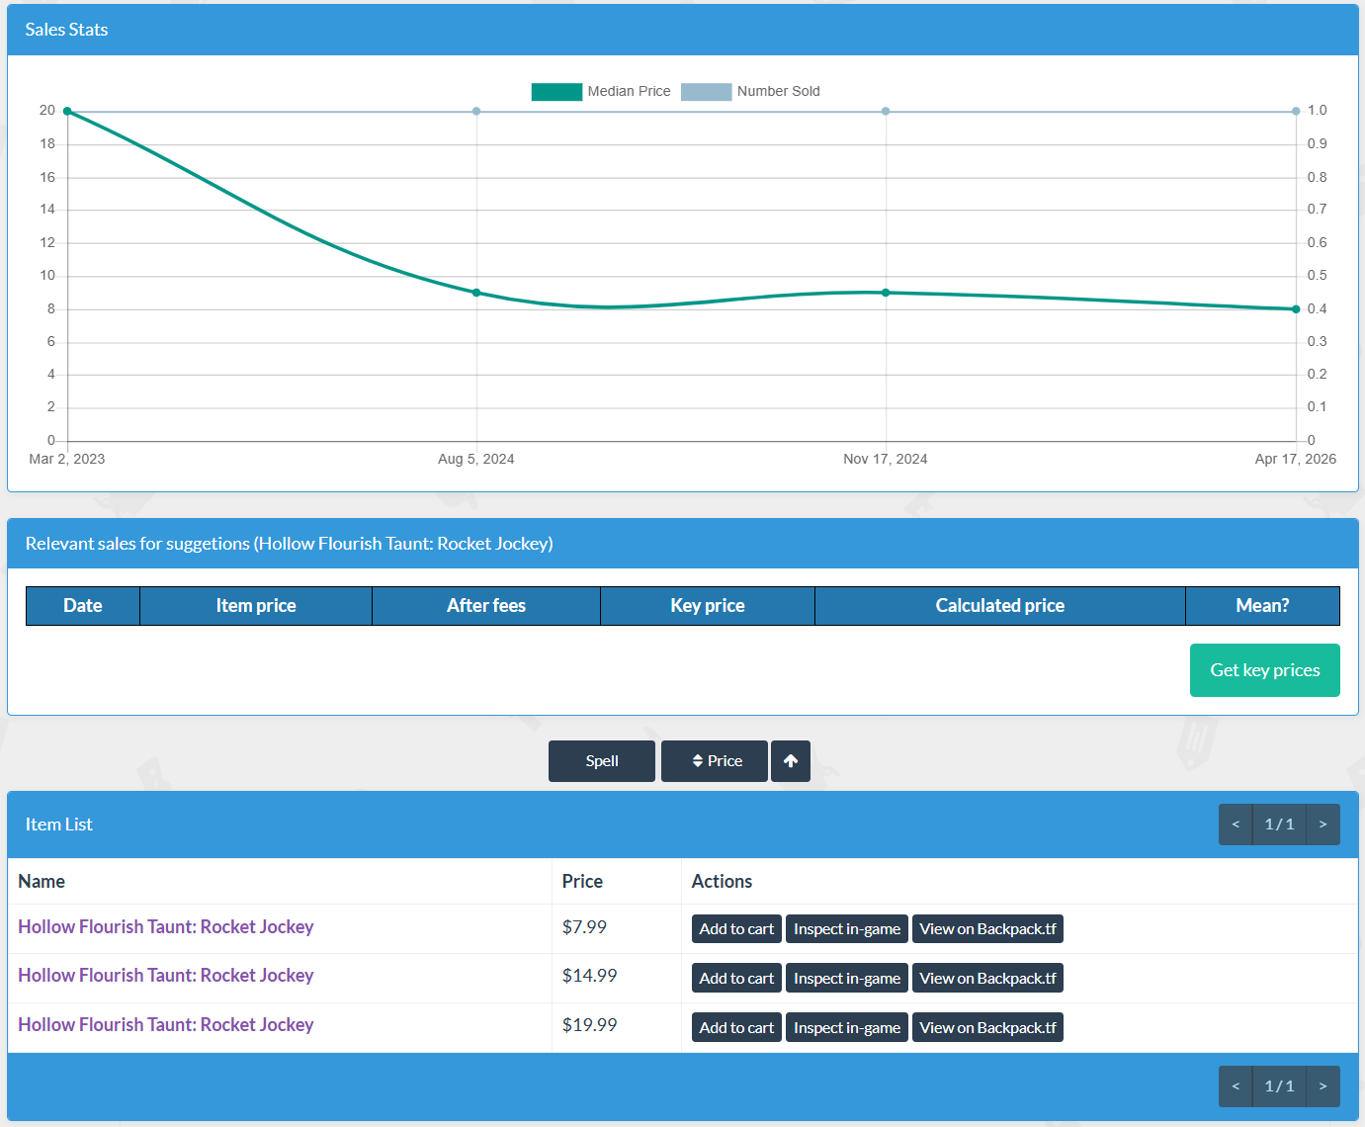The width and height of the screenshot is (1365, 1127).
Task: Open the Spell filter button
Action: (x=601, y=761)
